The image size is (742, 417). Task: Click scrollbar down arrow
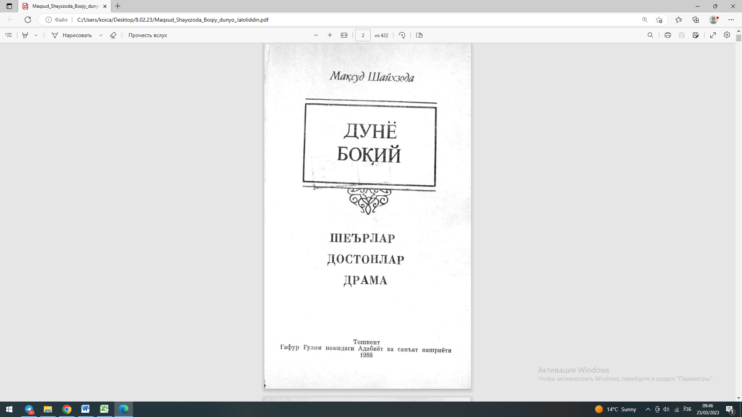click(x=739, y=398)
